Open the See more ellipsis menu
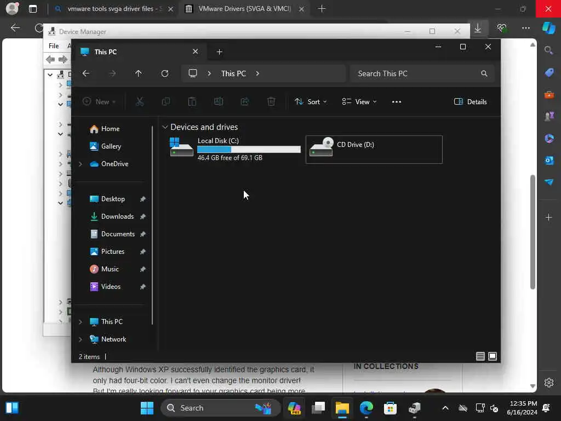The width and height of the screenshot is (561, 421). [397, 101]
